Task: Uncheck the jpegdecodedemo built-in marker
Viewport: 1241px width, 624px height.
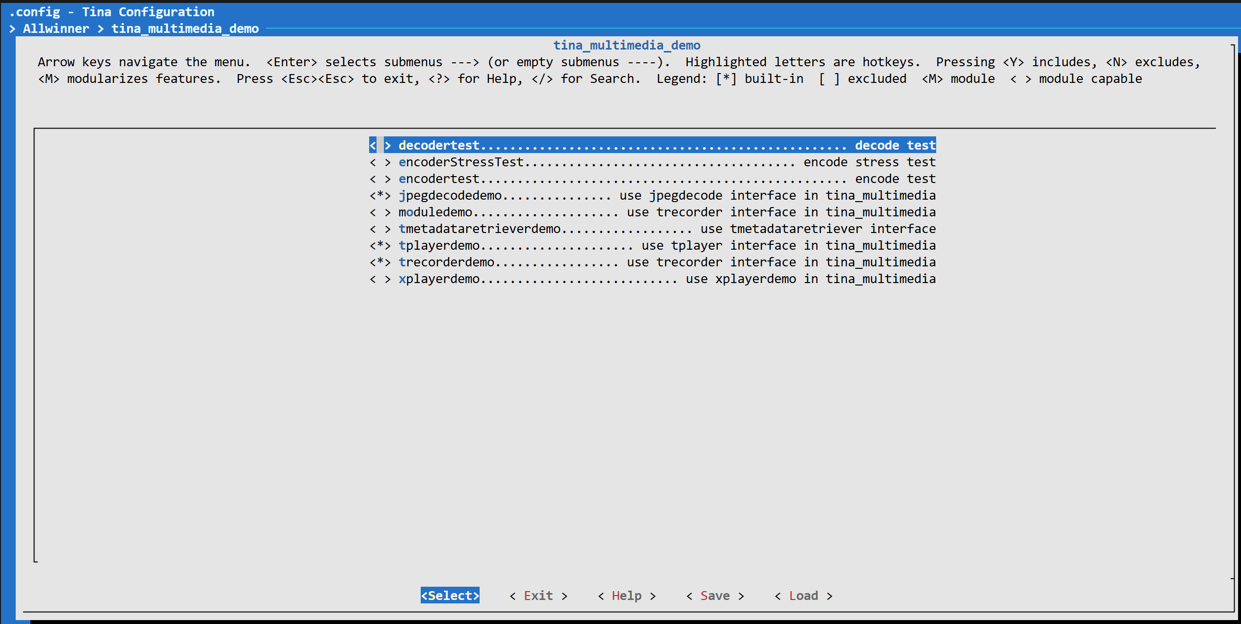Action: coord(380,196)
